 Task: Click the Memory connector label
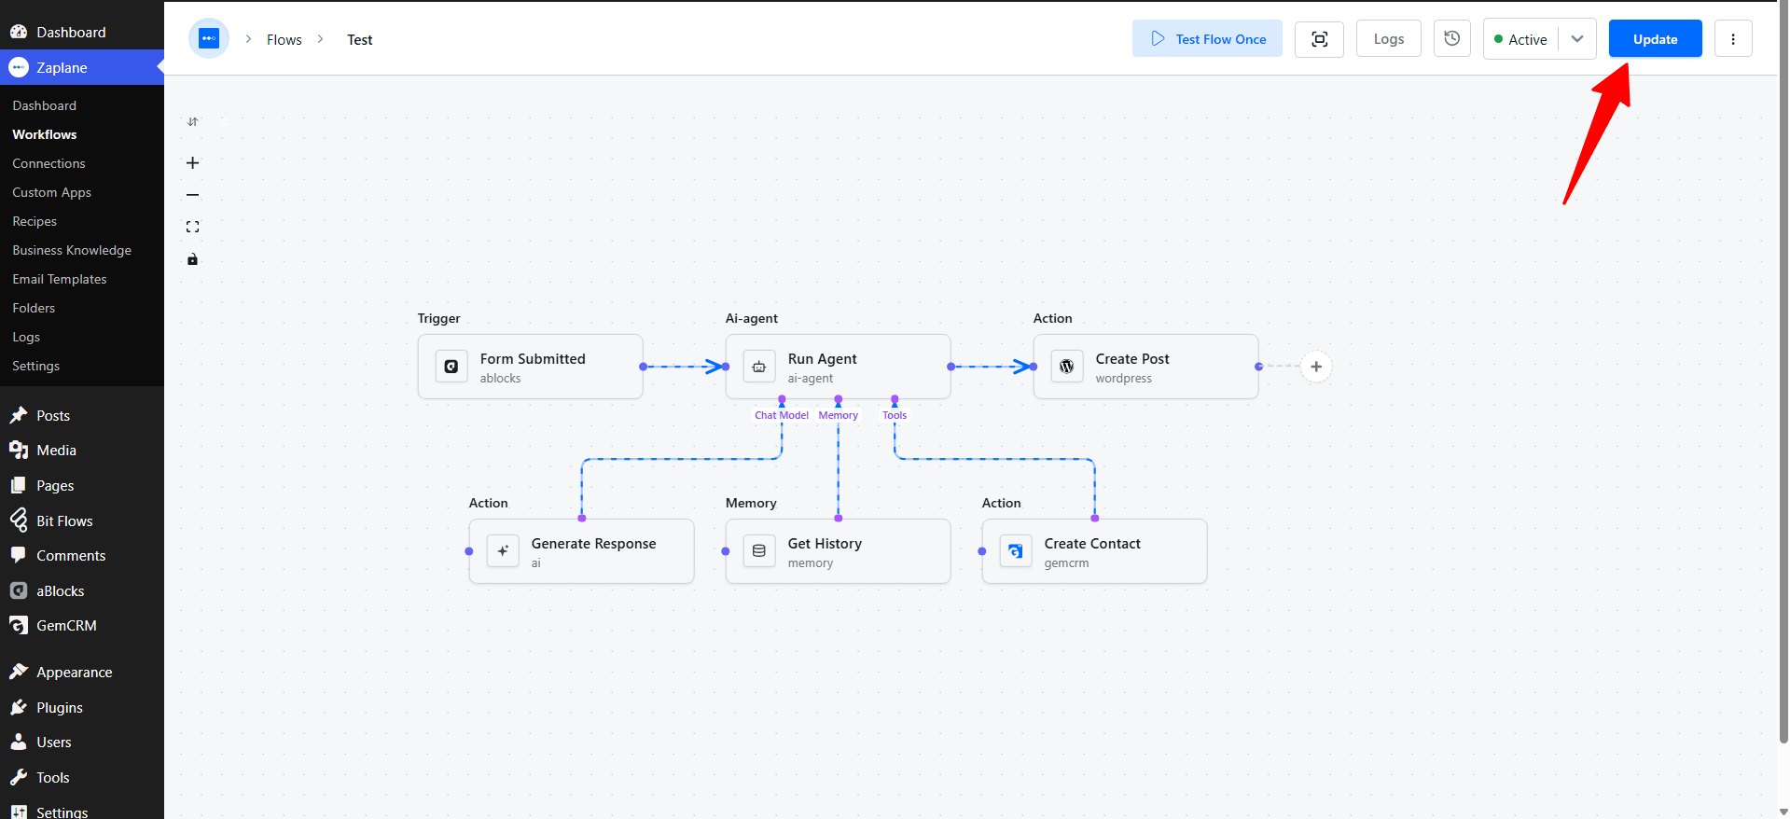tap(839, 415)
